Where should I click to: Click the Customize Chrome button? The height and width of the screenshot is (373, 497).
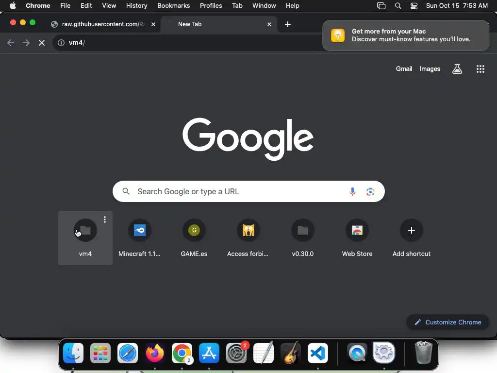(447, 322)
